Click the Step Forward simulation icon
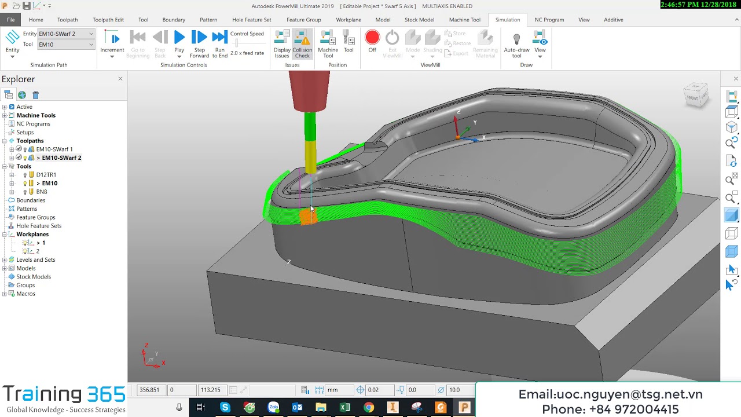The image size is (741, 417). pos(199,38)
